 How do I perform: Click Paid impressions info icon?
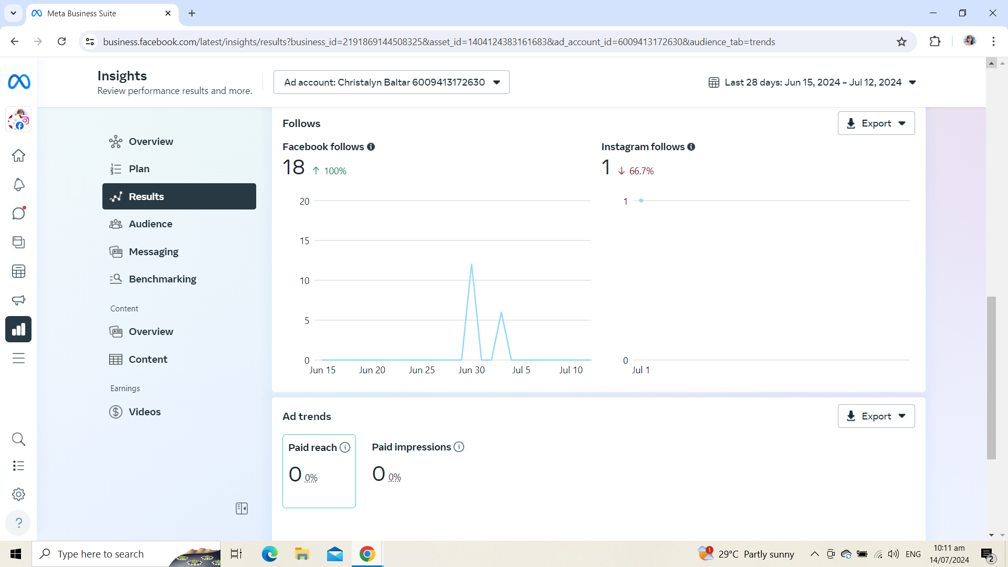pos(459,447)
